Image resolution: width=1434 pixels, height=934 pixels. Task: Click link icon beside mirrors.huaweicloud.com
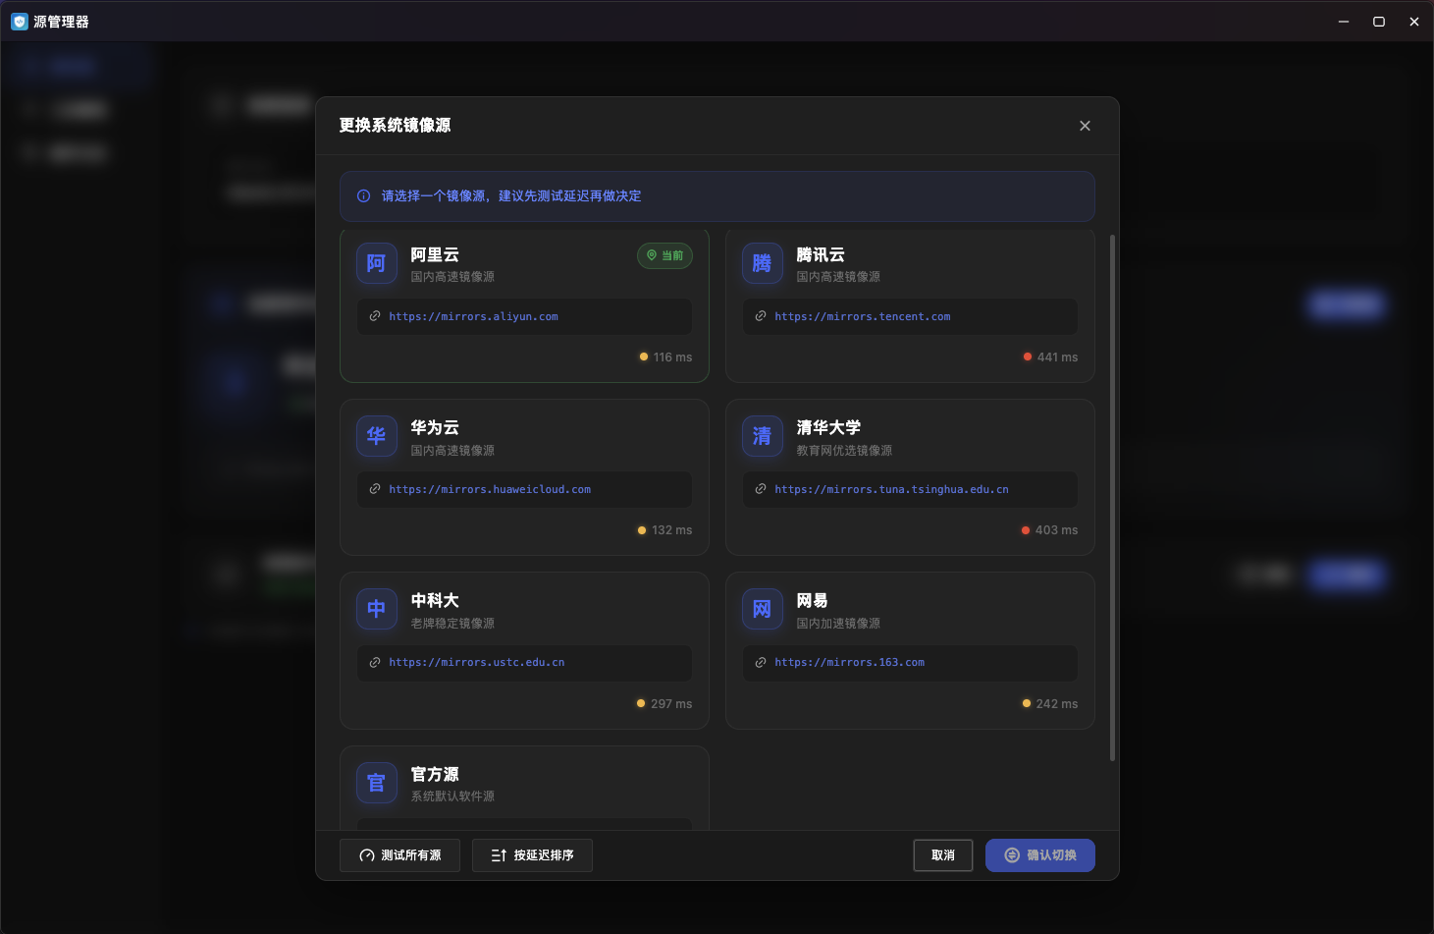click(375, 489)
